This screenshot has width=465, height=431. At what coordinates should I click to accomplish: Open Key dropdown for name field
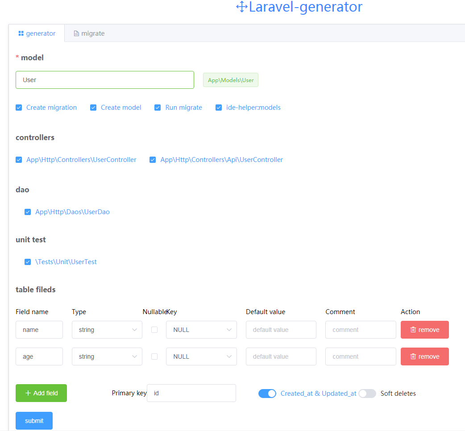[x=201, y=330]
